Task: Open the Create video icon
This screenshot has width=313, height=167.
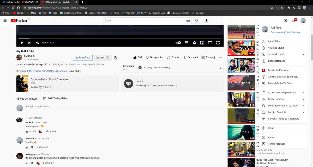Action: coord(286,21)
